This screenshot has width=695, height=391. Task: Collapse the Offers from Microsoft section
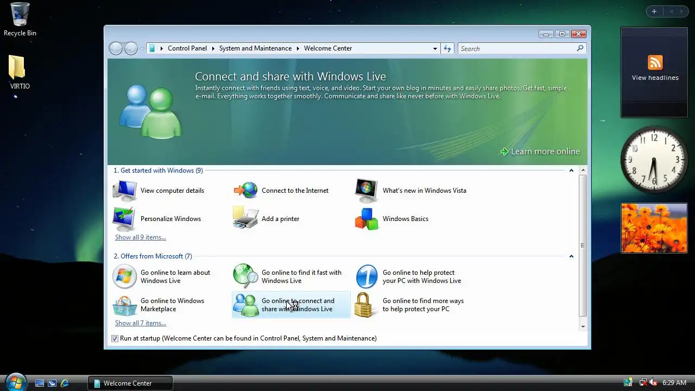point(571,256)
